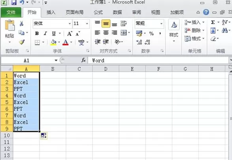Click the phonetic guide wén icon
Image resolution: width=232 pixels, height=160 pixels.
[x=81, y=42]
